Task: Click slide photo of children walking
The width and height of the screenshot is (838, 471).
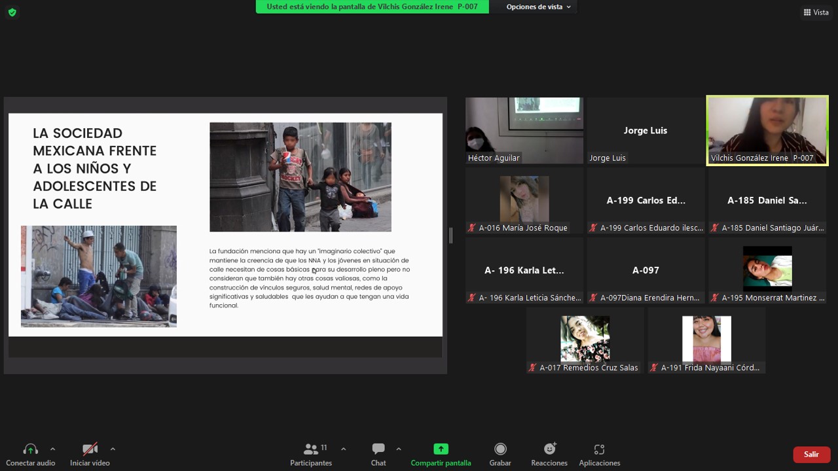Action: pos(301,177)
